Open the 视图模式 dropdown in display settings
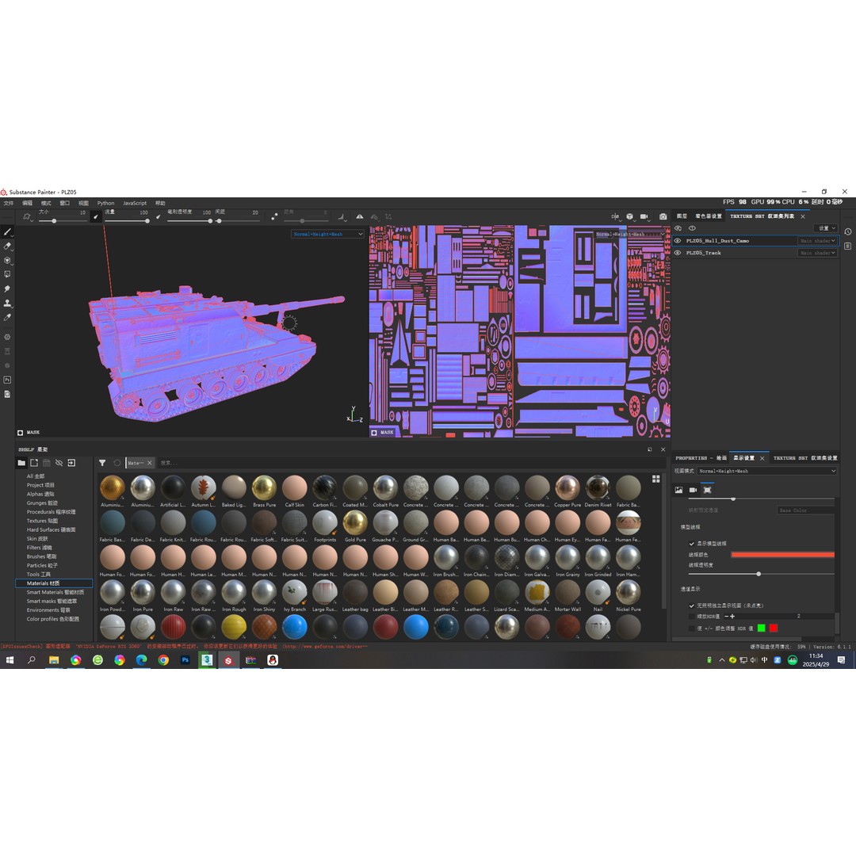This screenshot has width=856, height=856. (x=766, y=471)
